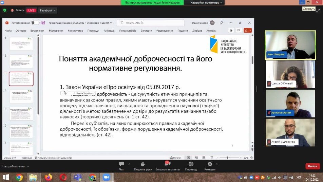Click the accessibility checker status icon

(x=36, y=158)
